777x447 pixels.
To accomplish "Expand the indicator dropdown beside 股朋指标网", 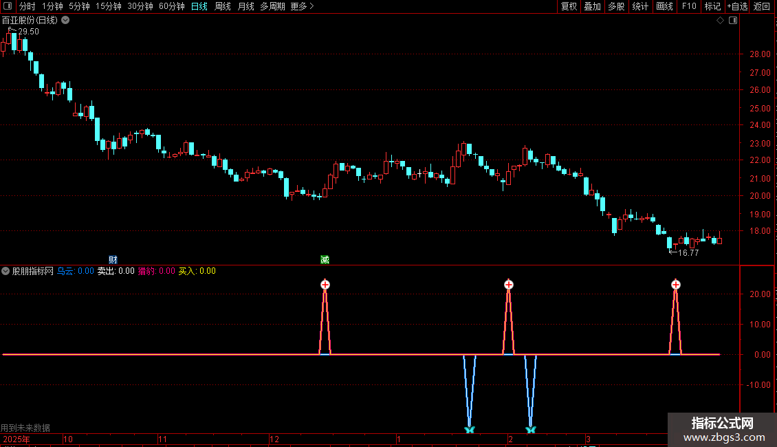I will (6, 271).
